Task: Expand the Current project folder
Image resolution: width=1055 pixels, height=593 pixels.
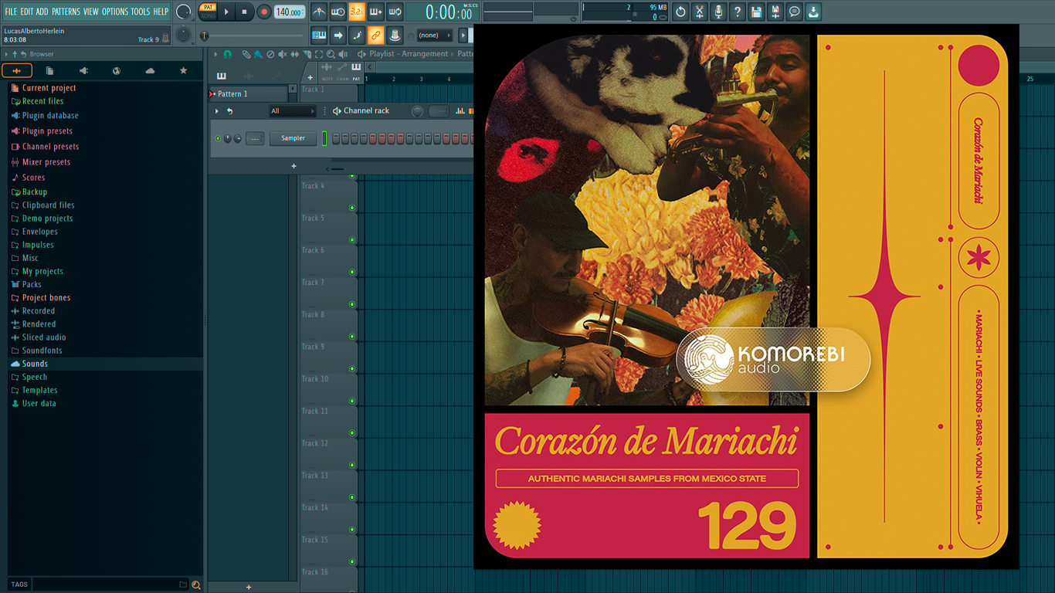Action: point(49,88)
